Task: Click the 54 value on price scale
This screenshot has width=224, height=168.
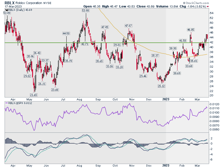Action: (x=212, y=13)
